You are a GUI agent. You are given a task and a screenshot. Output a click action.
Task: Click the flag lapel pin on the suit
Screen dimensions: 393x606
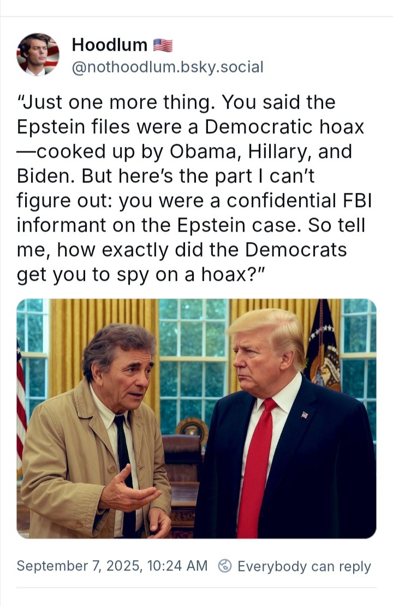point(305,415)
